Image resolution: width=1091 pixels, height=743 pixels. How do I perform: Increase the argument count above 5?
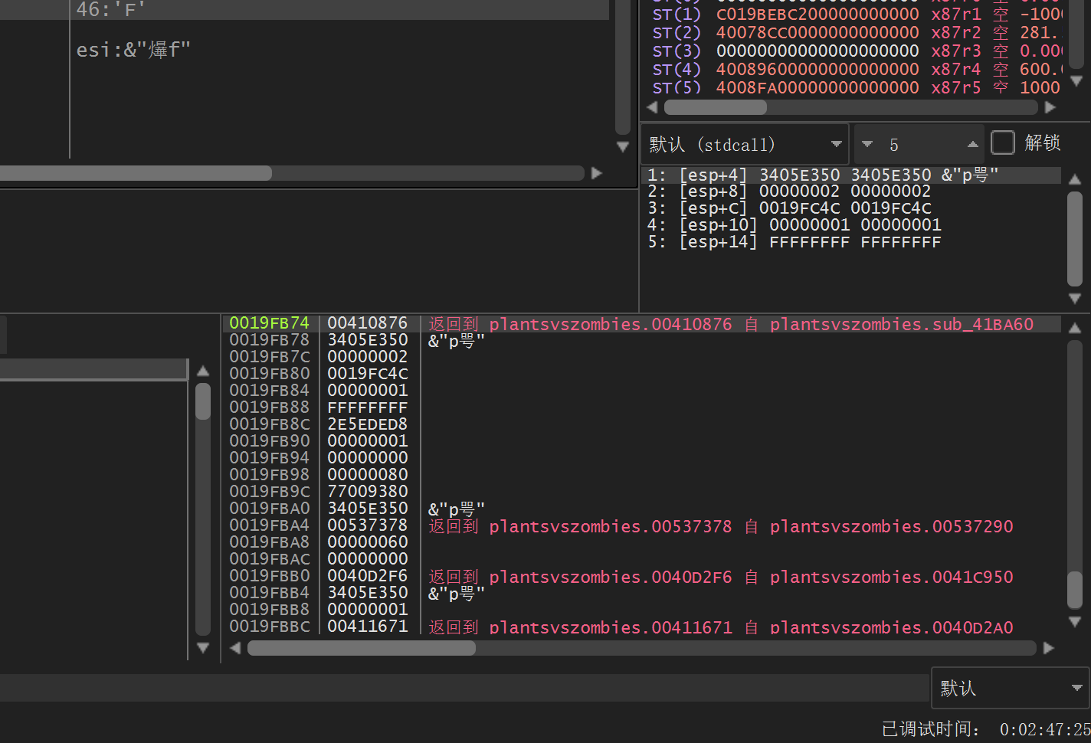[972, 144]
